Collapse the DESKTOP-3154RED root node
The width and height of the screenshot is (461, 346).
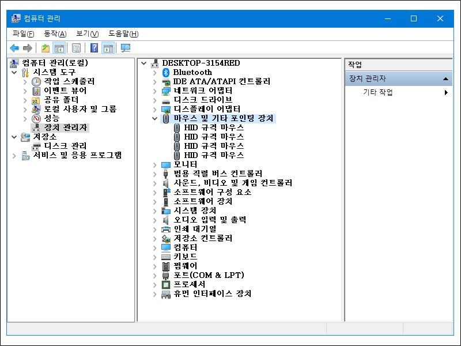click(143, 63)
